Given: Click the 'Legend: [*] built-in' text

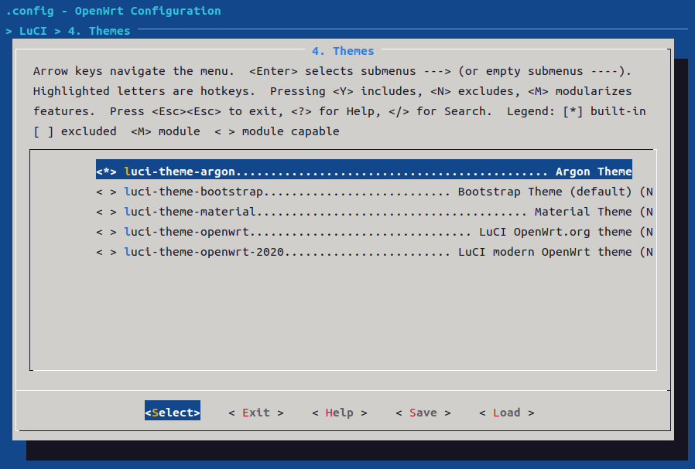Looking at the screenshot, I should click(577, 111).
